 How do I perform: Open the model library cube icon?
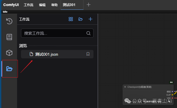click(x=9, y=53)
